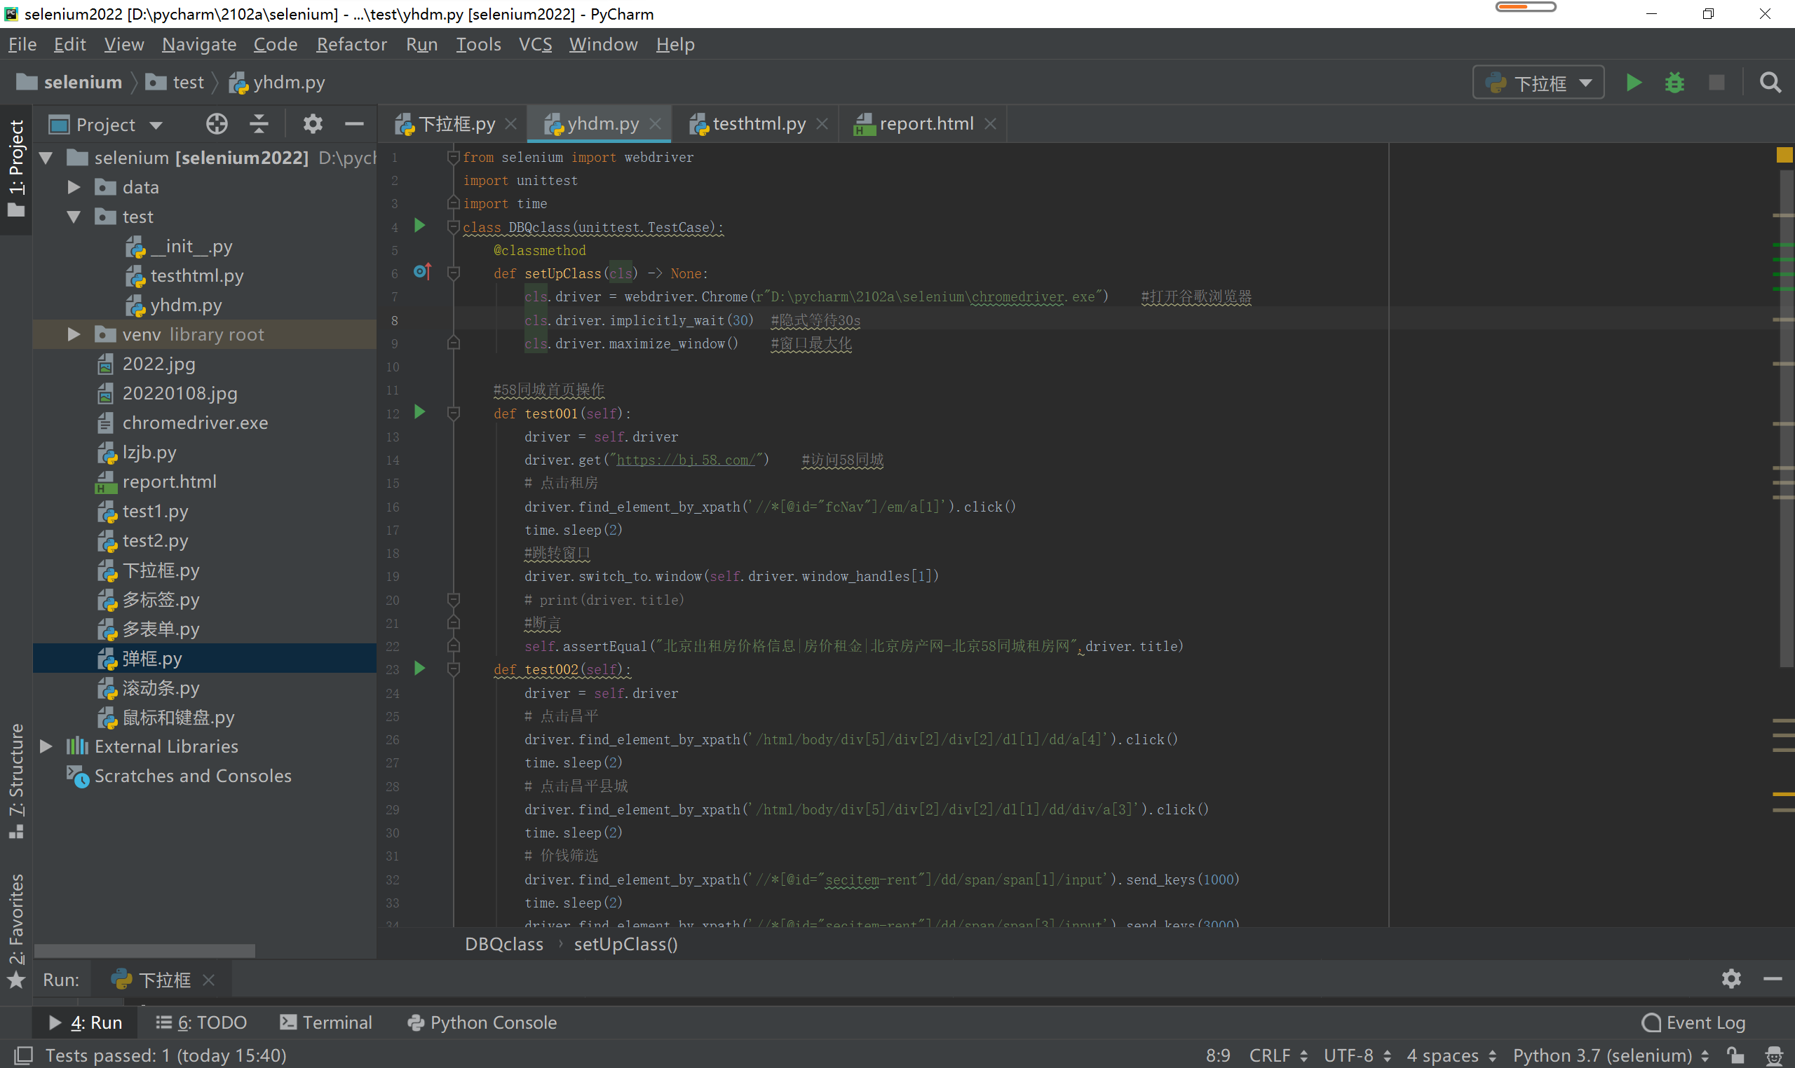Toggle the Favorites tool window sidebar button

click(x=16, y=929)
